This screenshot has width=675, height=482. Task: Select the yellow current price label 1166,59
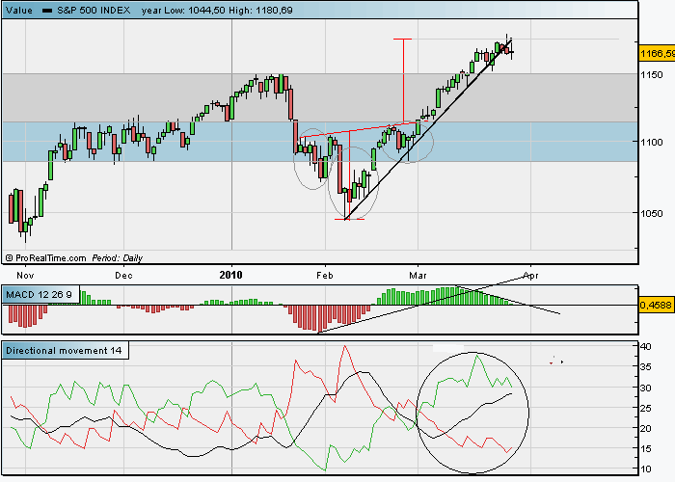657,53
